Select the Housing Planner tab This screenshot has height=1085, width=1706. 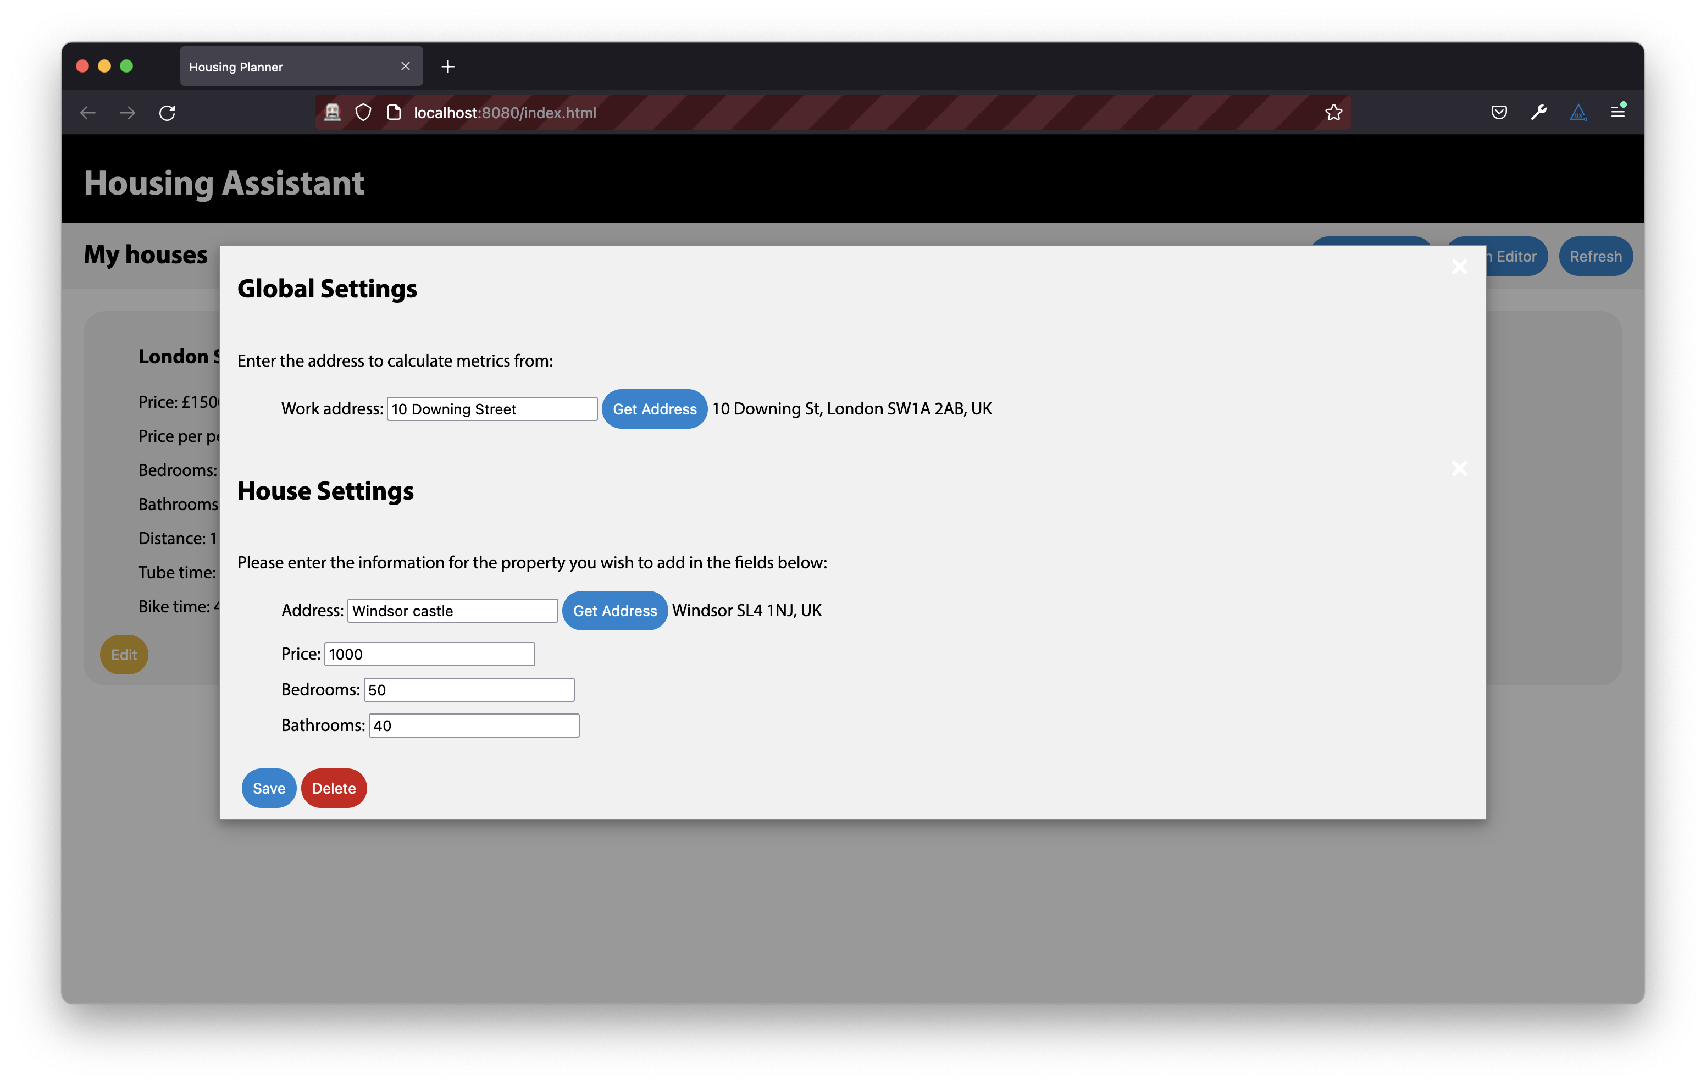(301, 67)
